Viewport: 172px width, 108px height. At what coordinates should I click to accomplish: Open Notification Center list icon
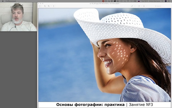(x=169, y=1)
